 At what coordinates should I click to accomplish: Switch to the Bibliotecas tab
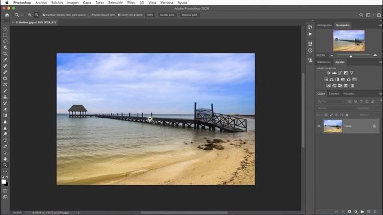point(324,62)
